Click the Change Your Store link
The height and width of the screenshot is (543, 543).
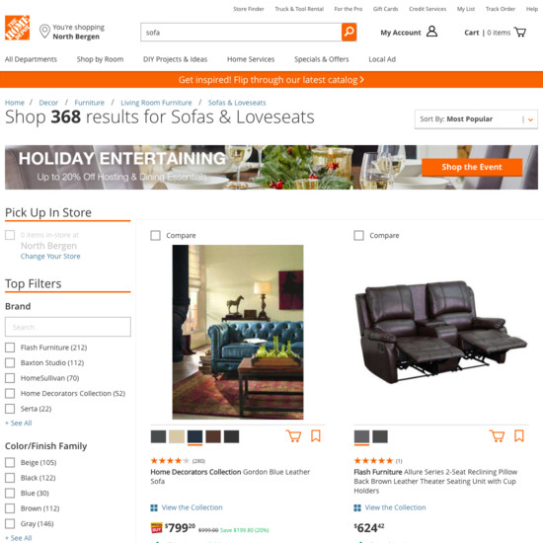point(50,257)
